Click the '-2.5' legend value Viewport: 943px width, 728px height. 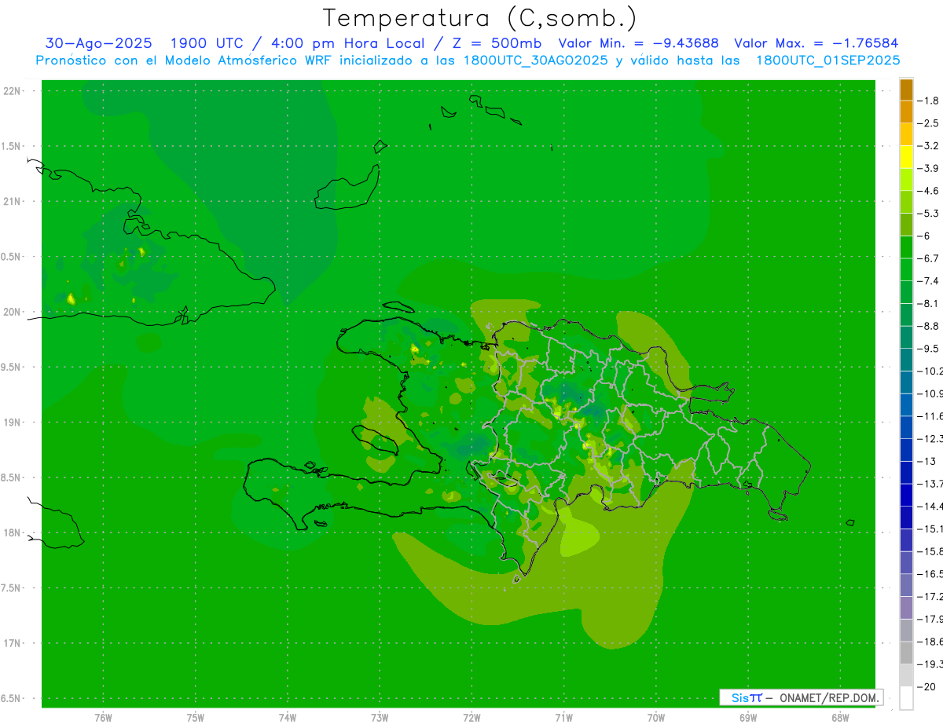point(929,123)
